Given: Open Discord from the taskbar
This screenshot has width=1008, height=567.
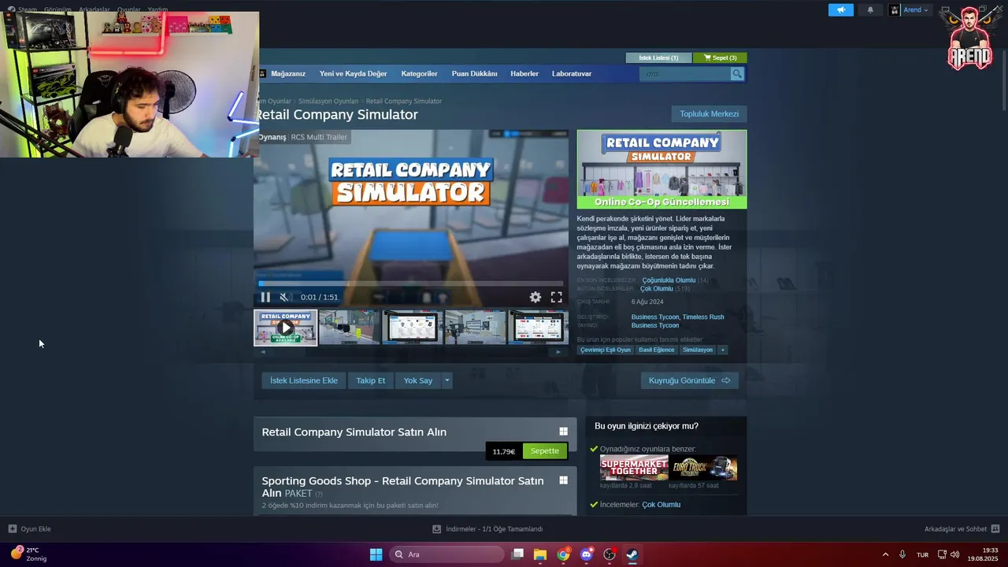Looking at the screenshot, I should tap(586, 554).
